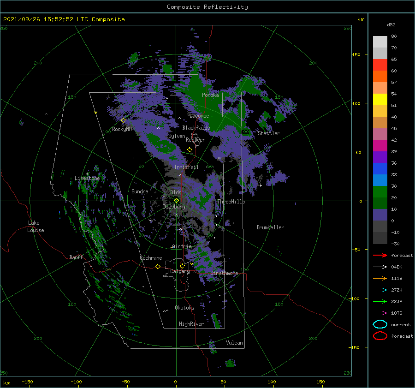This screenshot has width=415, height=388.
Task: Pick the bright green 20–30 dBZ swatch
Action: click(380, 192)
